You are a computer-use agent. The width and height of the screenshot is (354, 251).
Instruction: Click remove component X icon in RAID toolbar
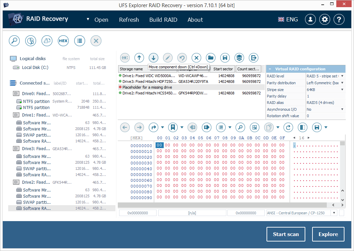196,58
